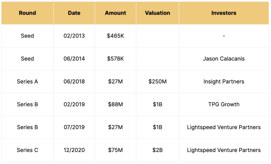Click the Date column header
The height and width of the screenshot is (164, 271).
(x=74, y=13)
